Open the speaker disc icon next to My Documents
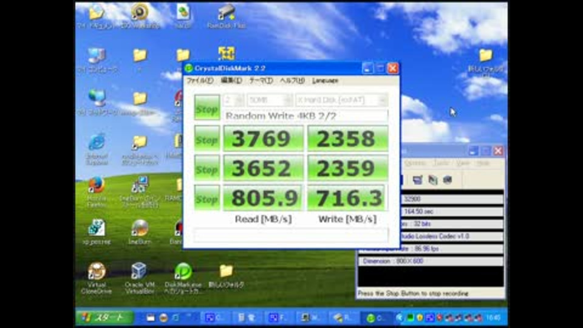 pyautogui.click(x=140, y=16)
